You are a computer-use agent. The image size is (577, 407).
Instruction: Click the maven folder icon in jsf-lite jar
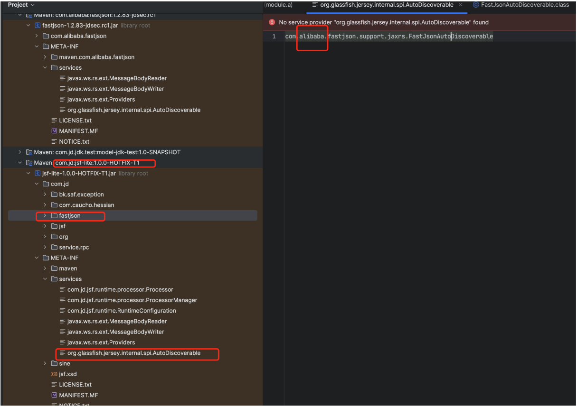(x=54, y=268)
